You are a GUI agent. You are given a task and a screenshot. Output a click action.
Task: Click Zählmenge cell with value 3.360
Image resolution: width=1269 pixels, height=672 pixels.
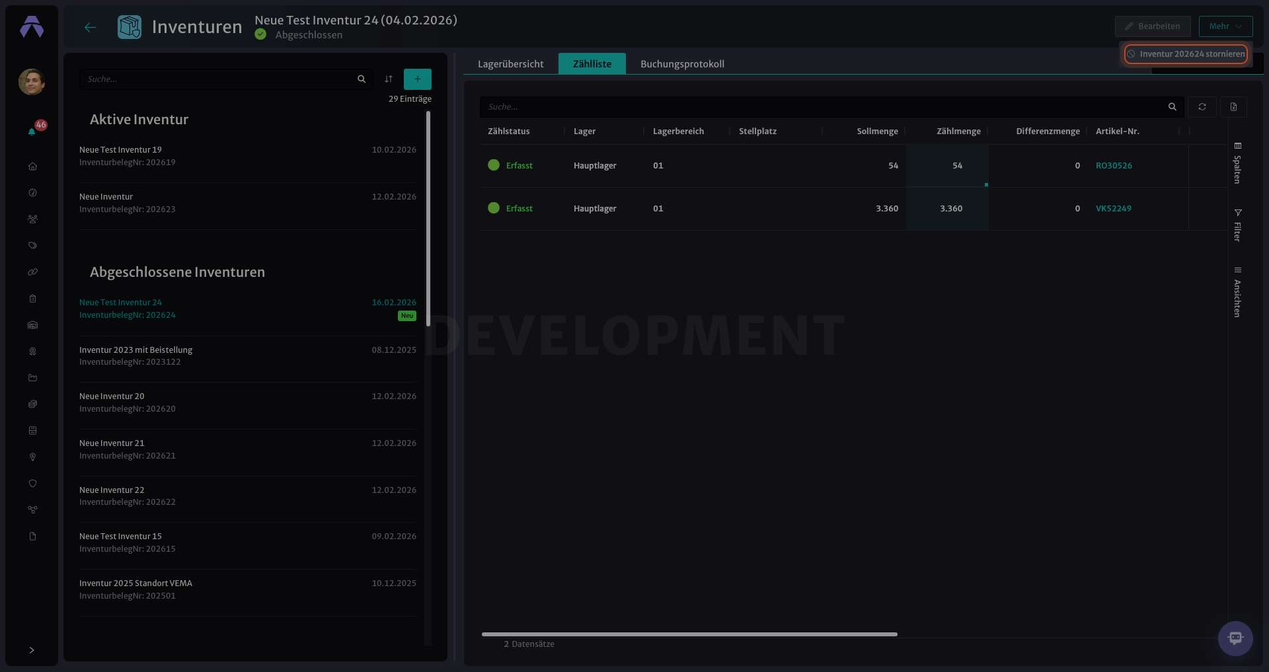tap(947, 209)
